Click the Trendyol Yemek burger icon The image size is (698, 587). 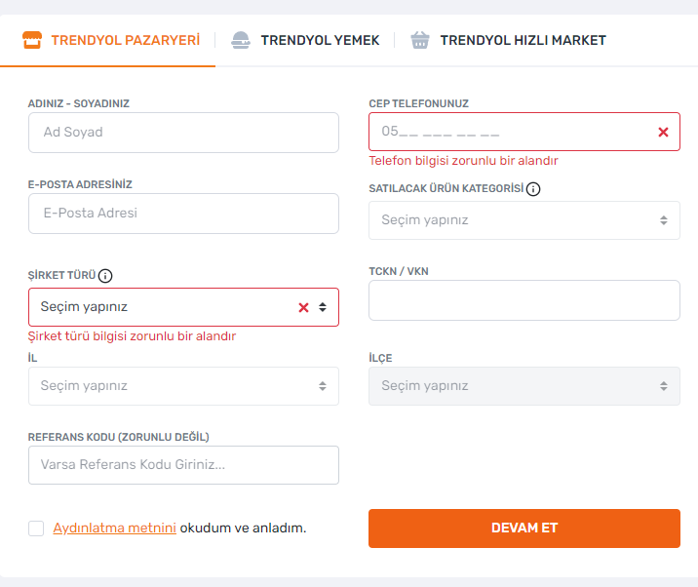(241, 40)
